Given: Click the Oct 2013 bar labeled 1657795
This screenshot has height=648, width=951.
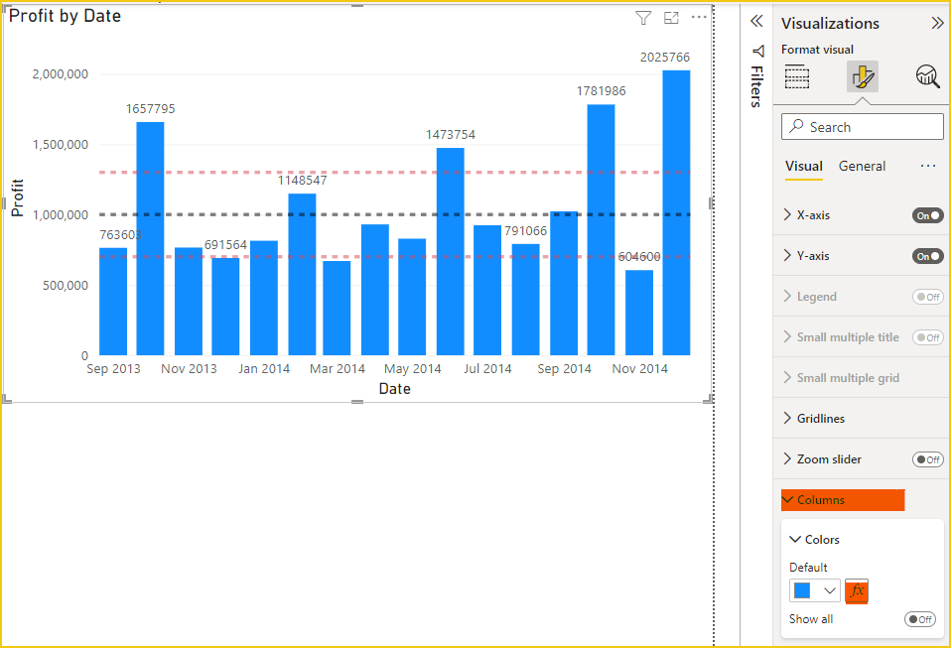Looking at the screenshot, I should [151, 239].
